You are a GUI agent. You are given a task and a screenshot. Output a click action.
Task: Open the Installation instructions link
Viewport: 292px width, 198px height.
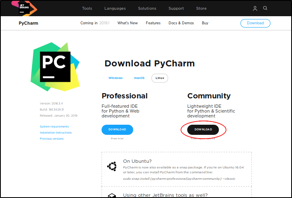click(56, 133)
